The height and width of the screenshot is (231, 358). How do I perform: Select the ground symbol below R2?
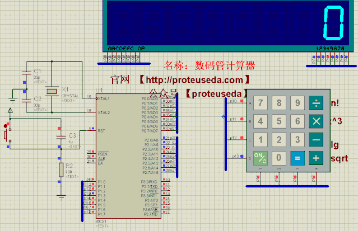(61, 197)
